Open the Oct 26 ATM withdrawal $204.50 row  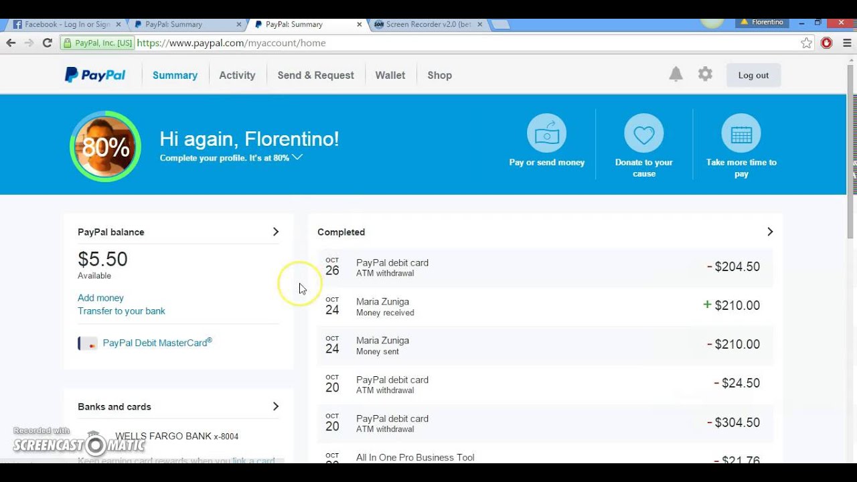tap(545, 267)
